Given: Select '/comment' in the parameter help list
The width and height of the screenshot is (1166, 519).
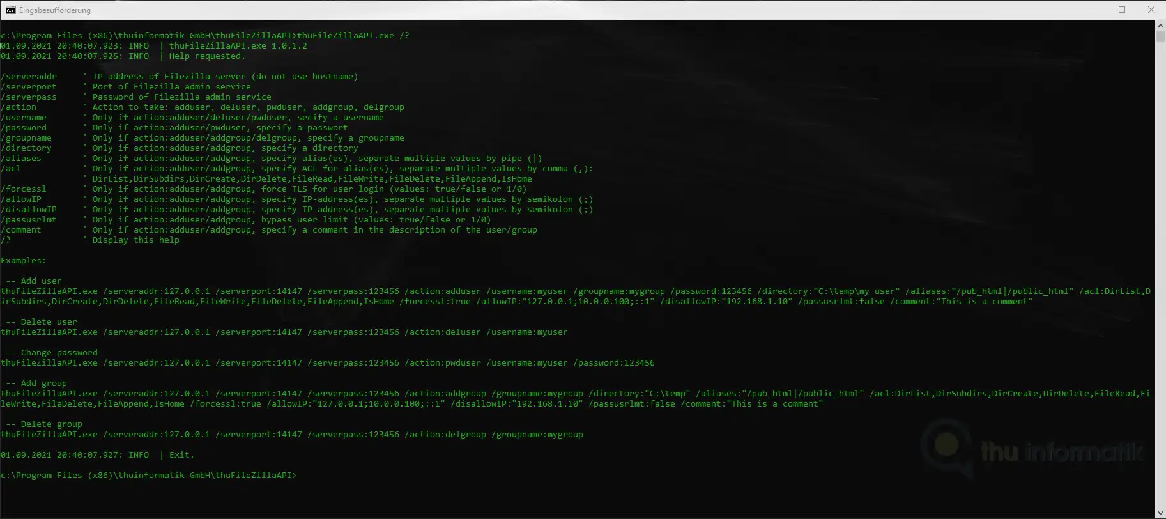Looking at the screenshot, I should [x=21, y=230].
